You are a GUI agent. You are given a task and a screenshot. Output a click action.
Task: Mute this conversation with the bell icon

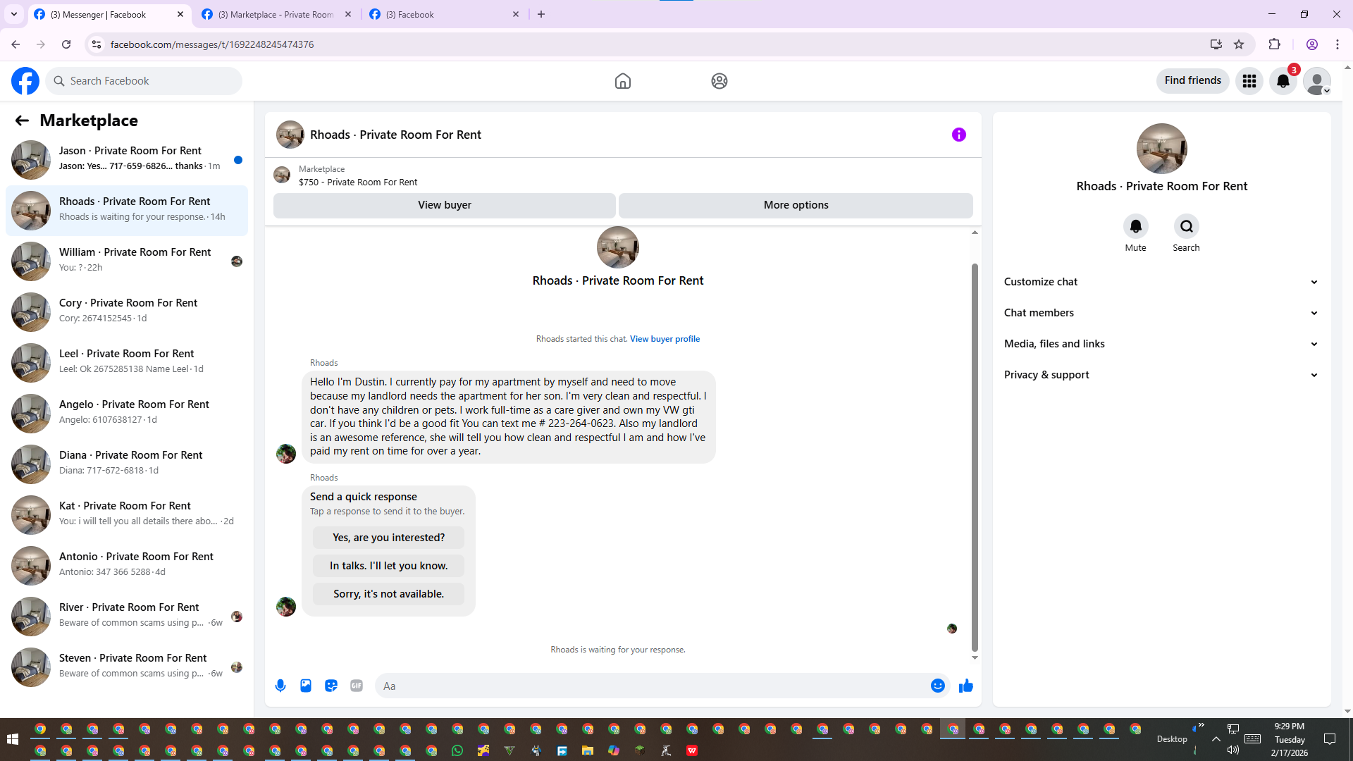coord(1135,226)
